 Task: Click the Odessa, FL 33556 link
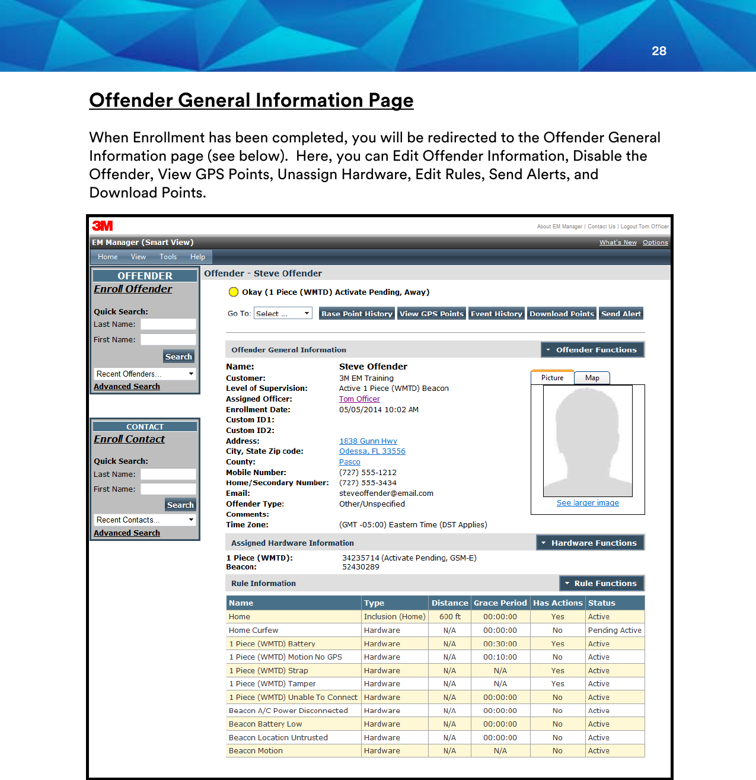pyautogui.click(x=372, y=451)
